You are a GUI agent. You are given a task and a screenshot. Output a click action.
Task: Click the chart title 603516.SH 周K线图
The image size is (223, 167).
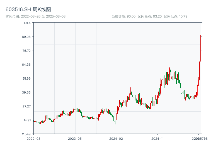[x=28, y=10]
